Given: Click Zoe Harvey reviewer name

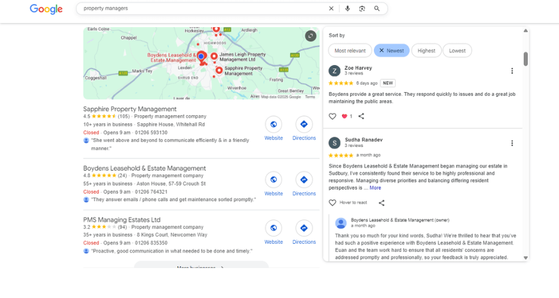Looking at the screenshot, I should pyautogui.click(x=358, y=68).
